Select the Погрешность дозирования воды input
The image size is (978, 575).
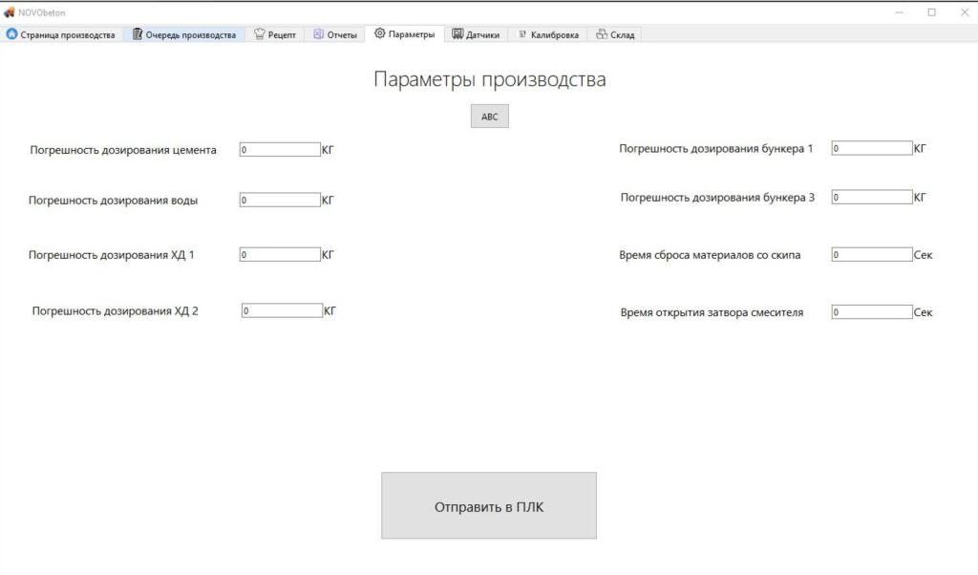280,201
